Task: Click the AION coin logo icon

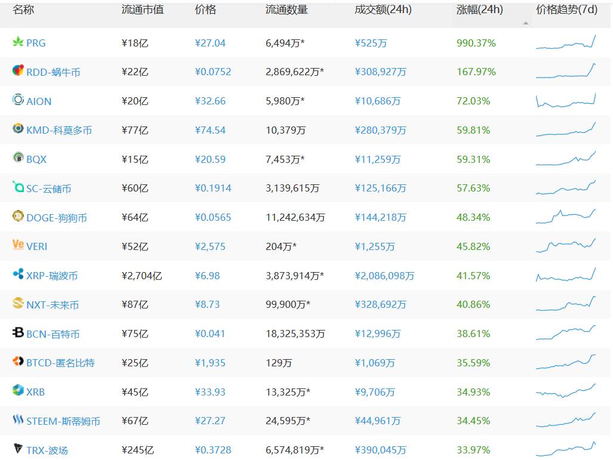Action: 18,100
